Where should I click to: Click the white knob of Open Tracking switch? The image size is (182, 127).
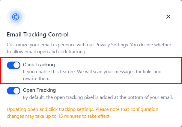[17, 91]
